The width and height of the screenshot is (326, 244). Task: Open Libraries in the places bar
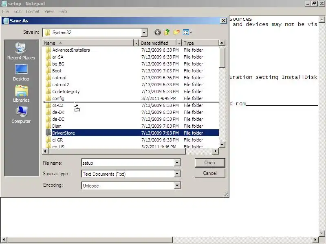pyautogui.click(x=21, y=94)
